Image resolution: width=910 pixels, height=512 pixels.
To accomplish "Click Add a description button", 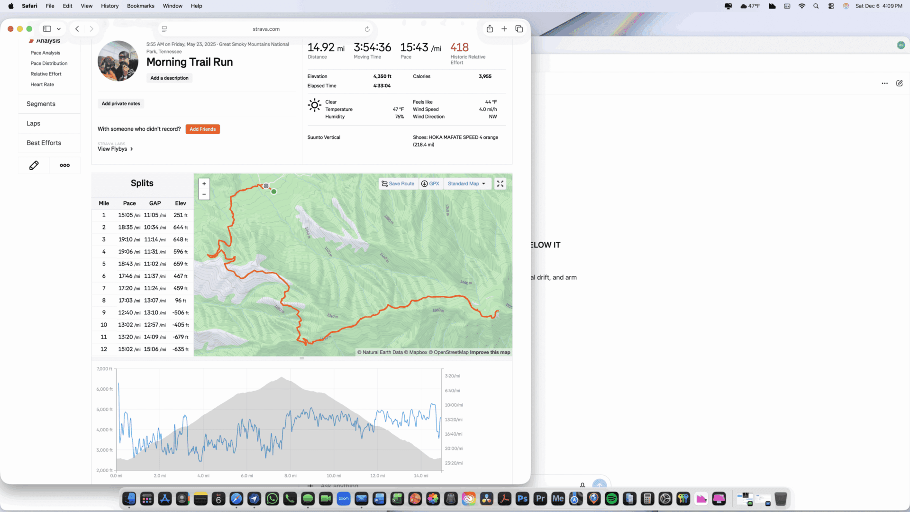I will 169,78.
